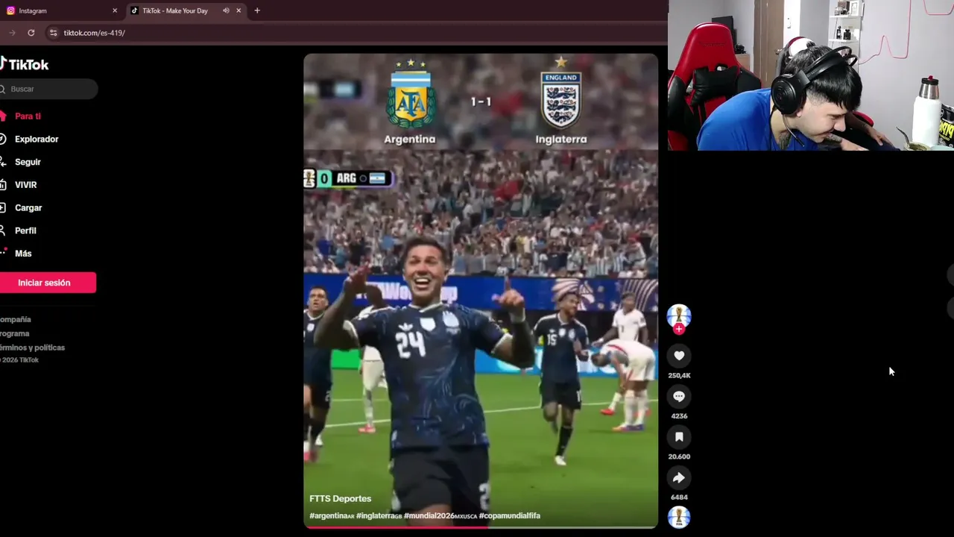Open the #copamundialfifa hashtag
This screenshot has height=537, width=954.
tap(510, 515)
